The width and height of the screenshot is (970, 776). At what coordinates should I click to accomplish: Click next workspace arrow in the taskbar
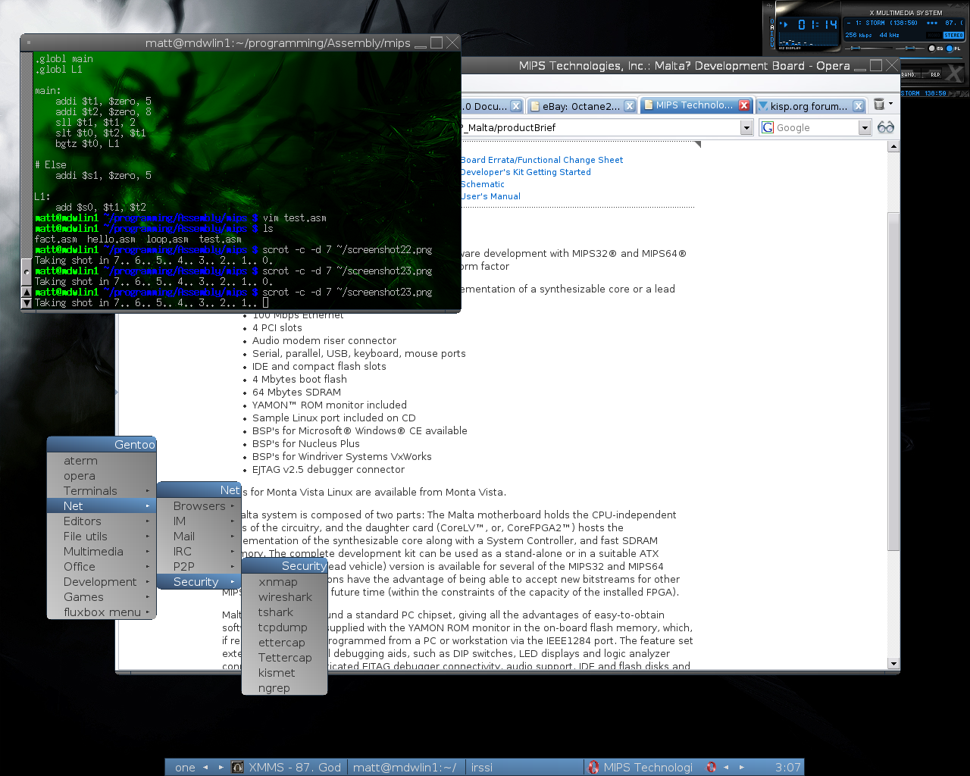pos(221,767)
